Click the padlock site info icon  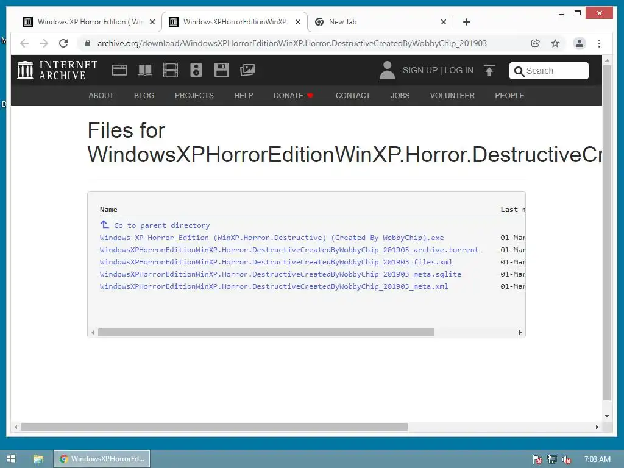[x=88, y=43]
